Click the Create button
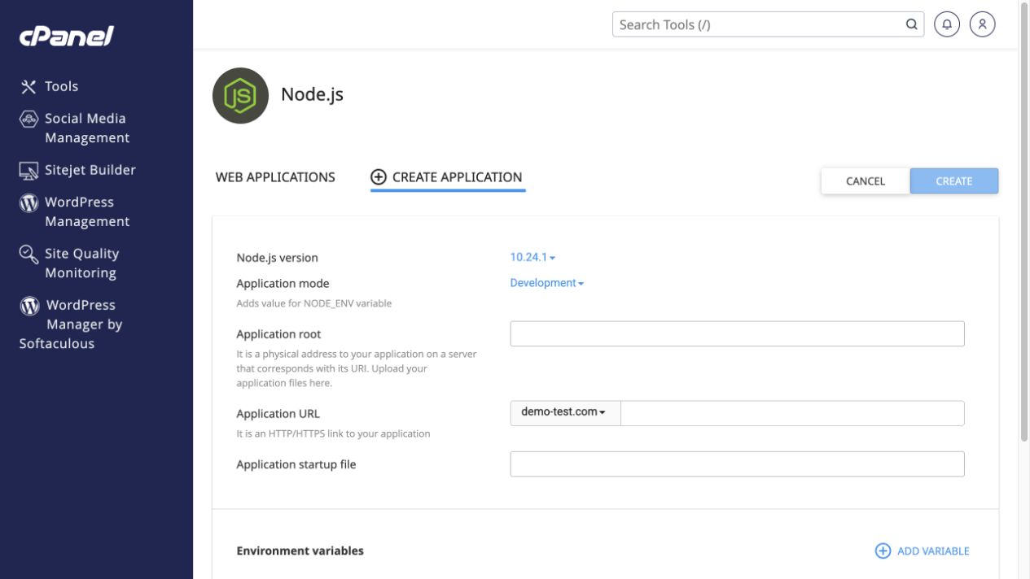The image size is (1030, 579). click(954, 181)
